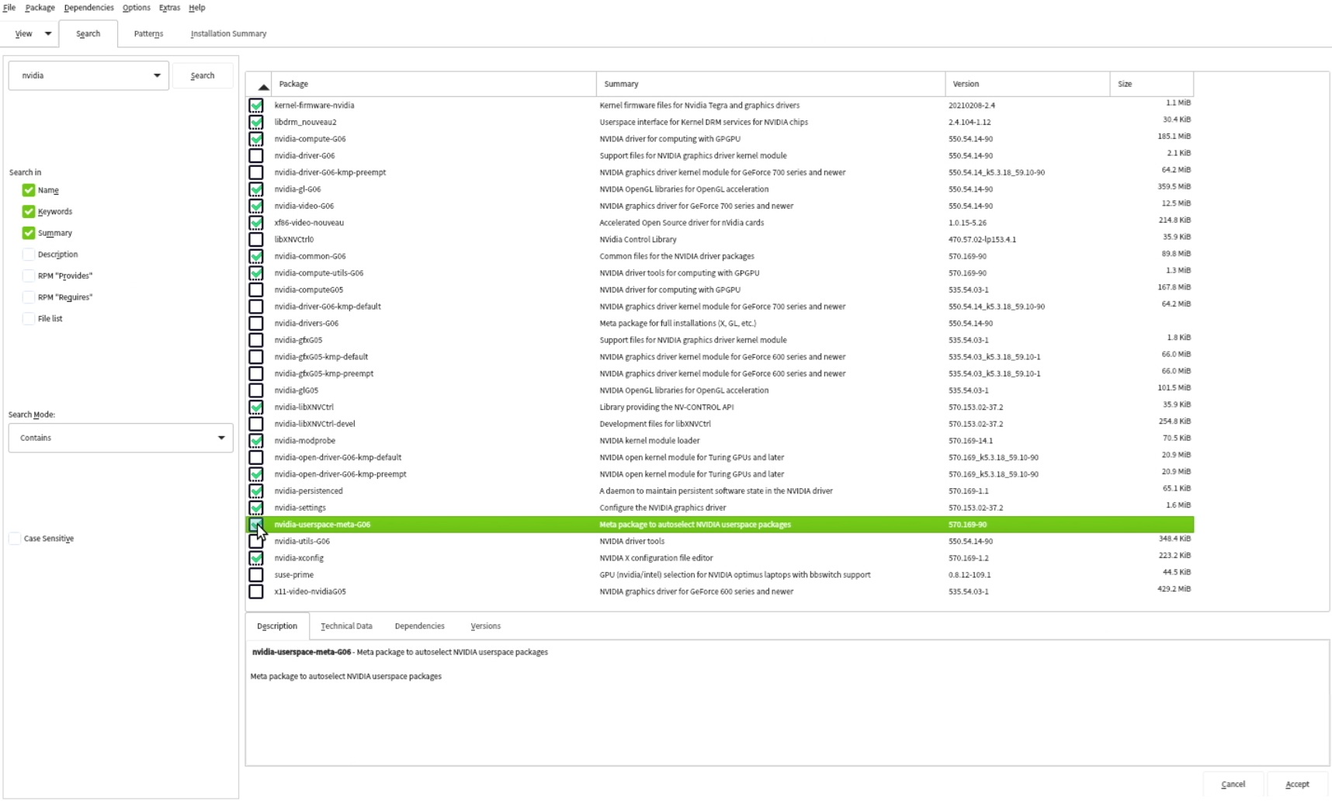Open the View dropdown arrow
The width and height of the screenshot is (1332, 801).
(x=48, y=34)
